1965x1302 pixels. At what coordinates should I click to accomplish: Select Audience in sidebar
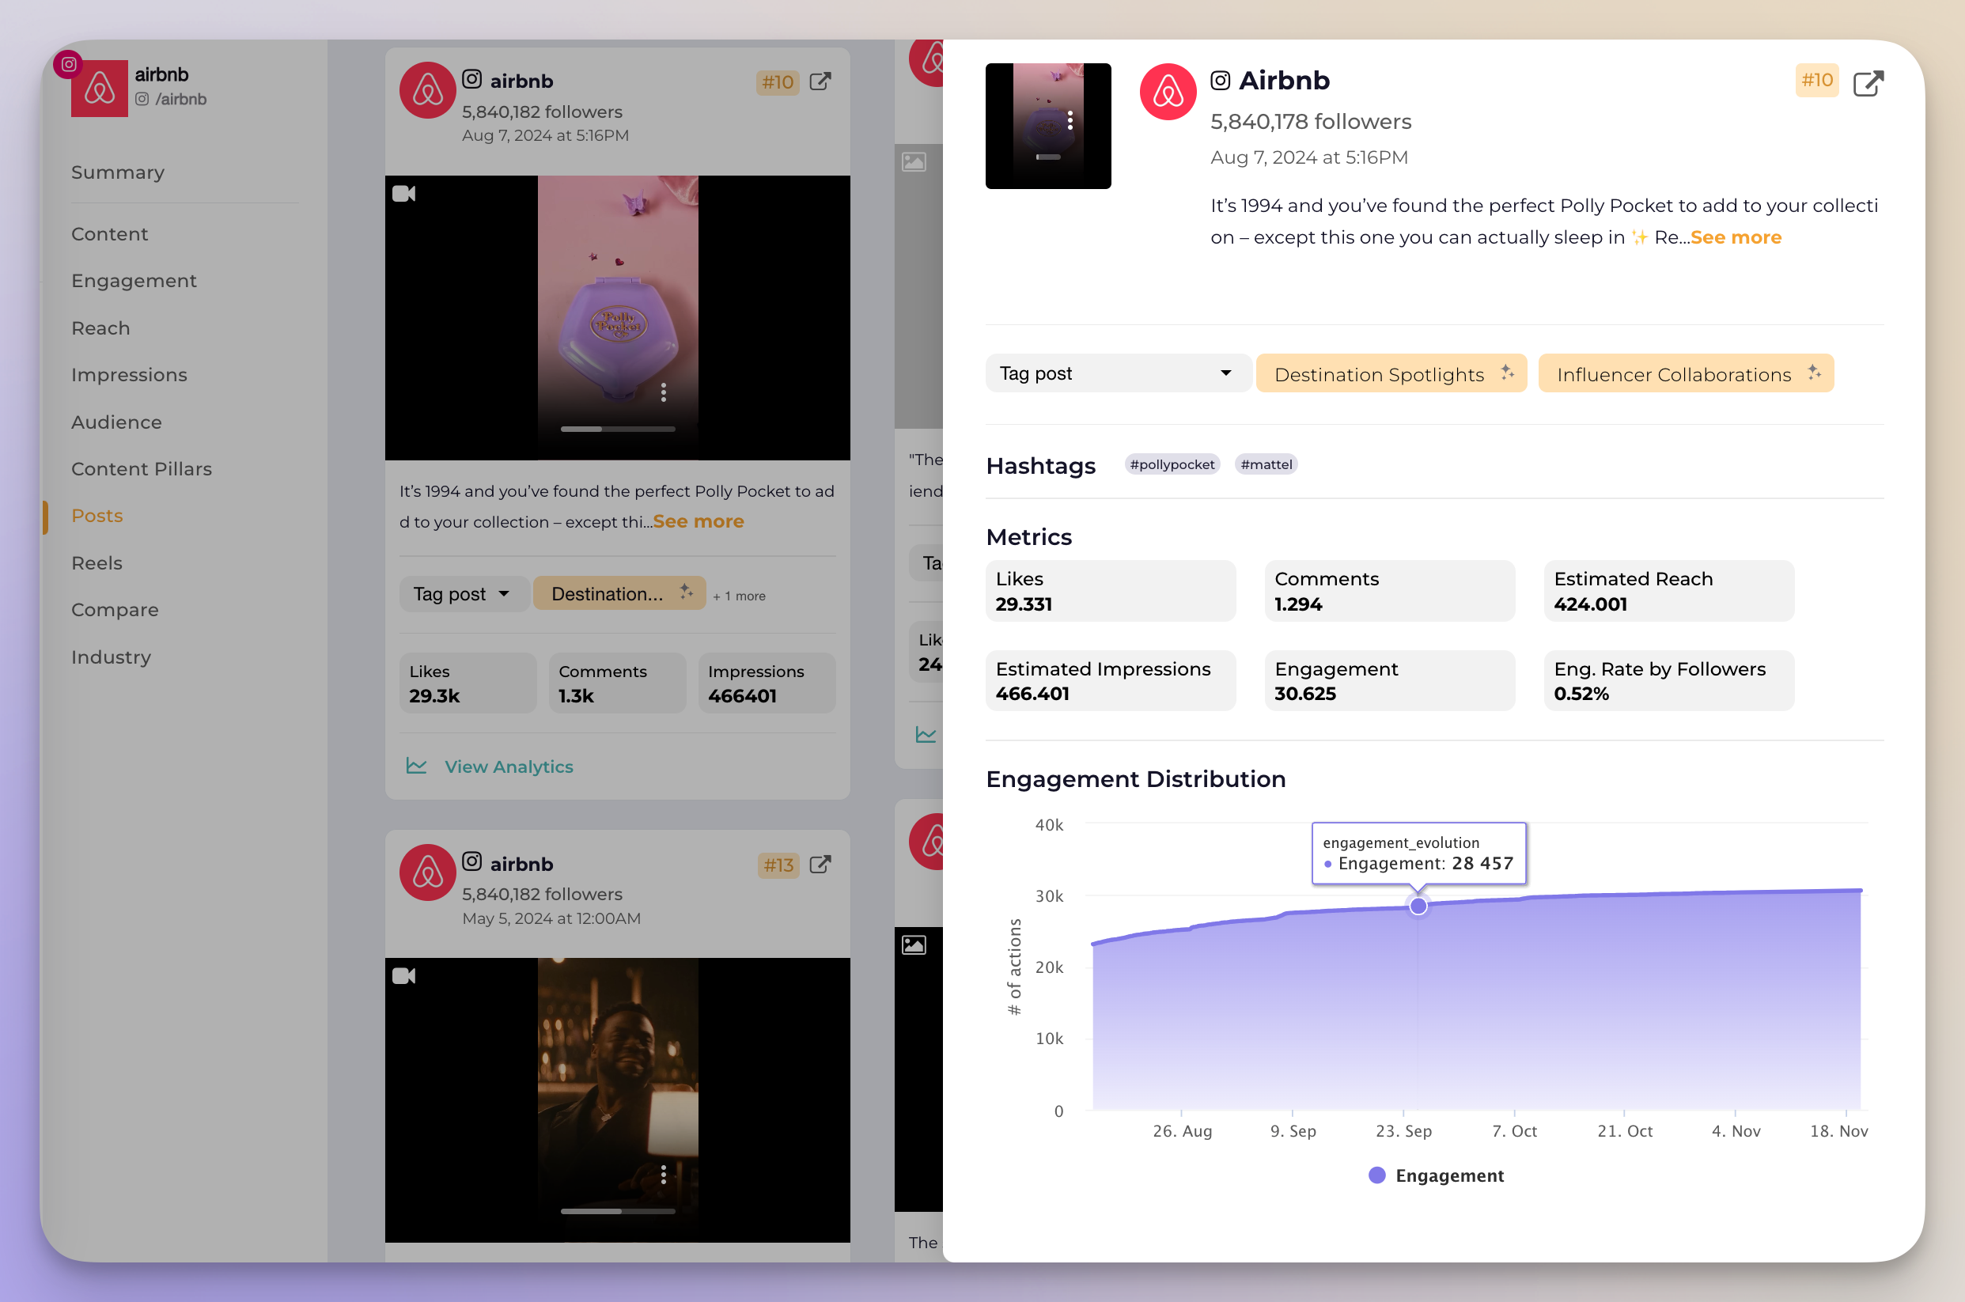pos(116,422)
